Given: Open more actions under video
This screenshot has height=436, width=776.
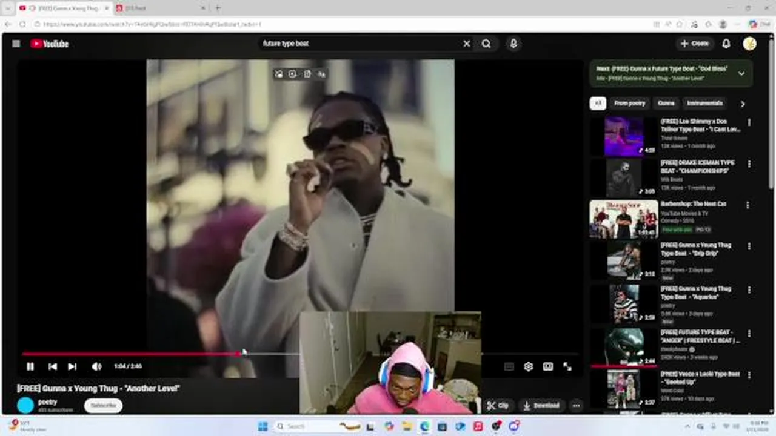Looking at the screenshot, I should (577, 406).
